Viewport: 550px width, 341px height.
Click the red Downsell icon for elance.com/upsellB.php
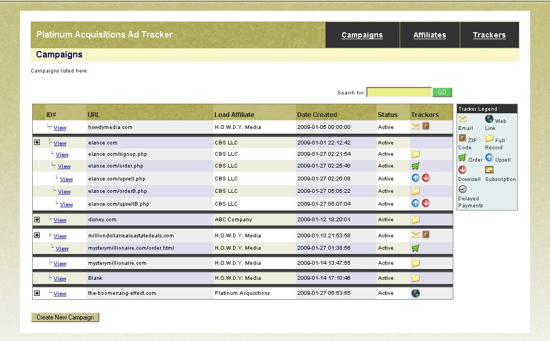point(426,204)
